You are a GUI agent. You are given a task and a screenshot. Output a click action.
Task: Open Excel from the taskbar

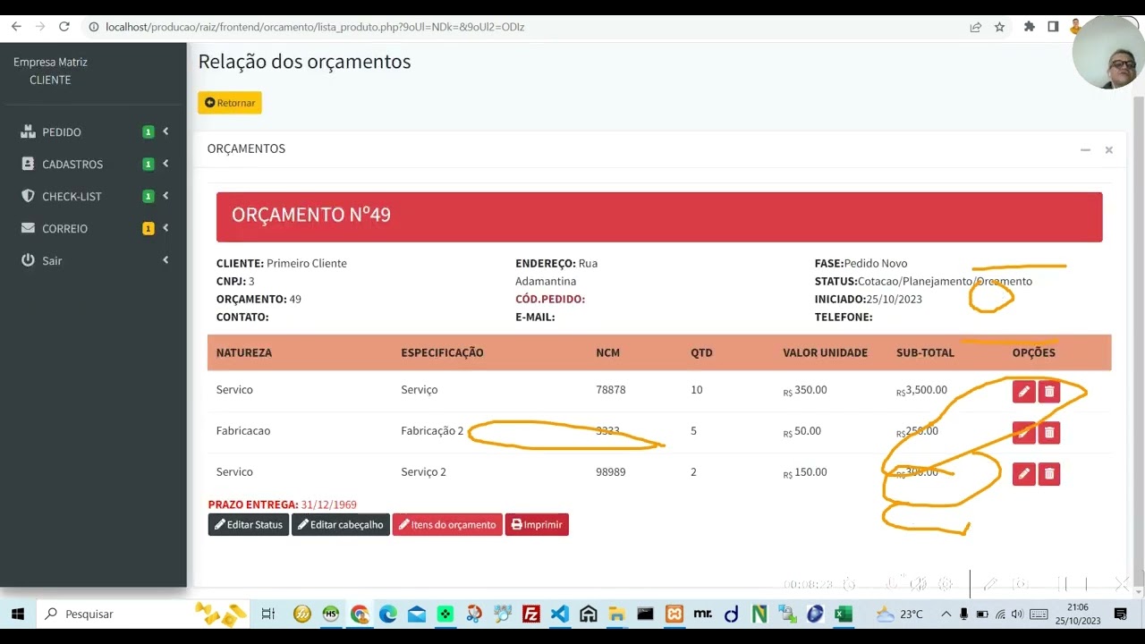coord(843,614)
